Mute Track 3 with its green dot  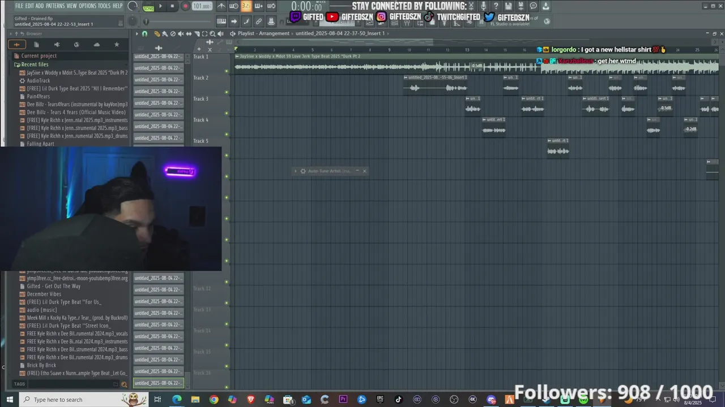(227, 113)
